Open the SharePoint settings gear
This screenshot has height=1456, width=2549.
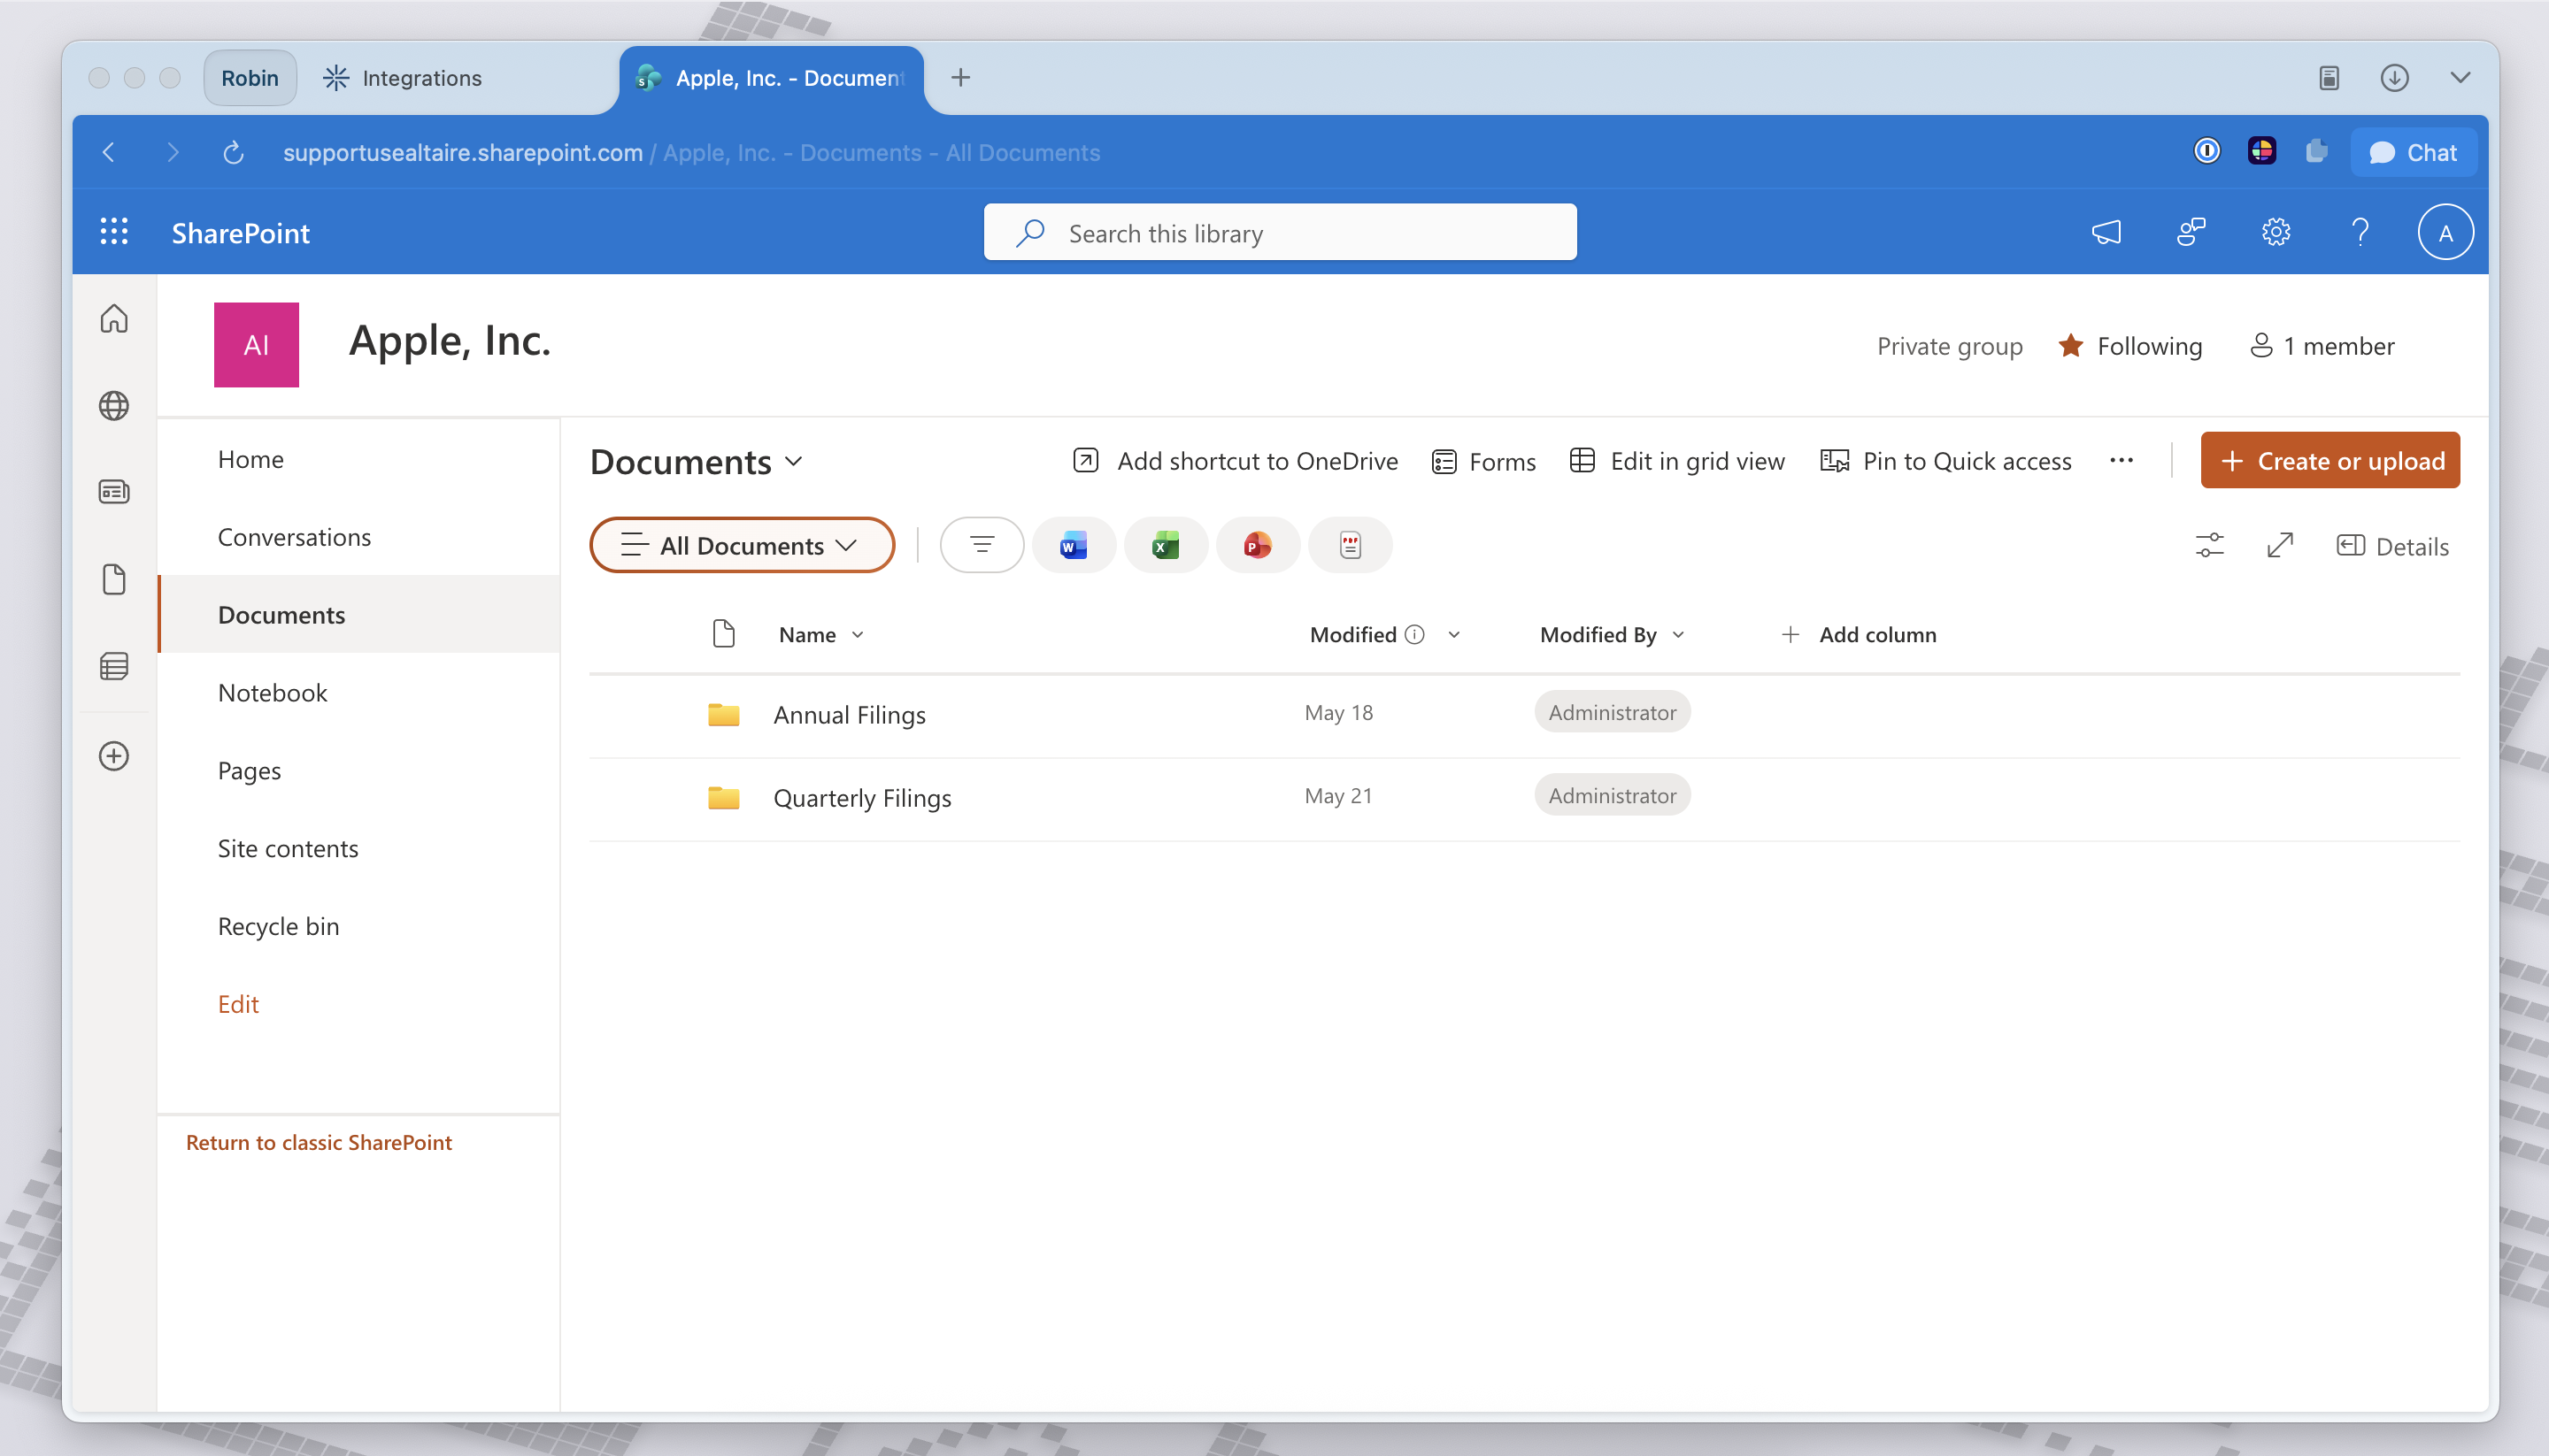pyautogui.click(x=2276, y=233)
